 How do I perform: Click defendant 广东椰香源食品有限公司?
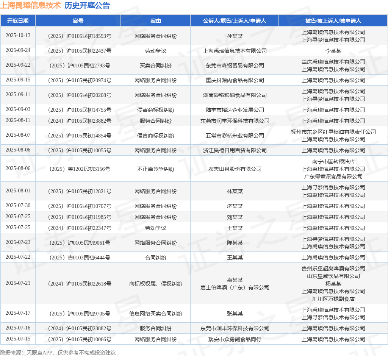point(333,176)
